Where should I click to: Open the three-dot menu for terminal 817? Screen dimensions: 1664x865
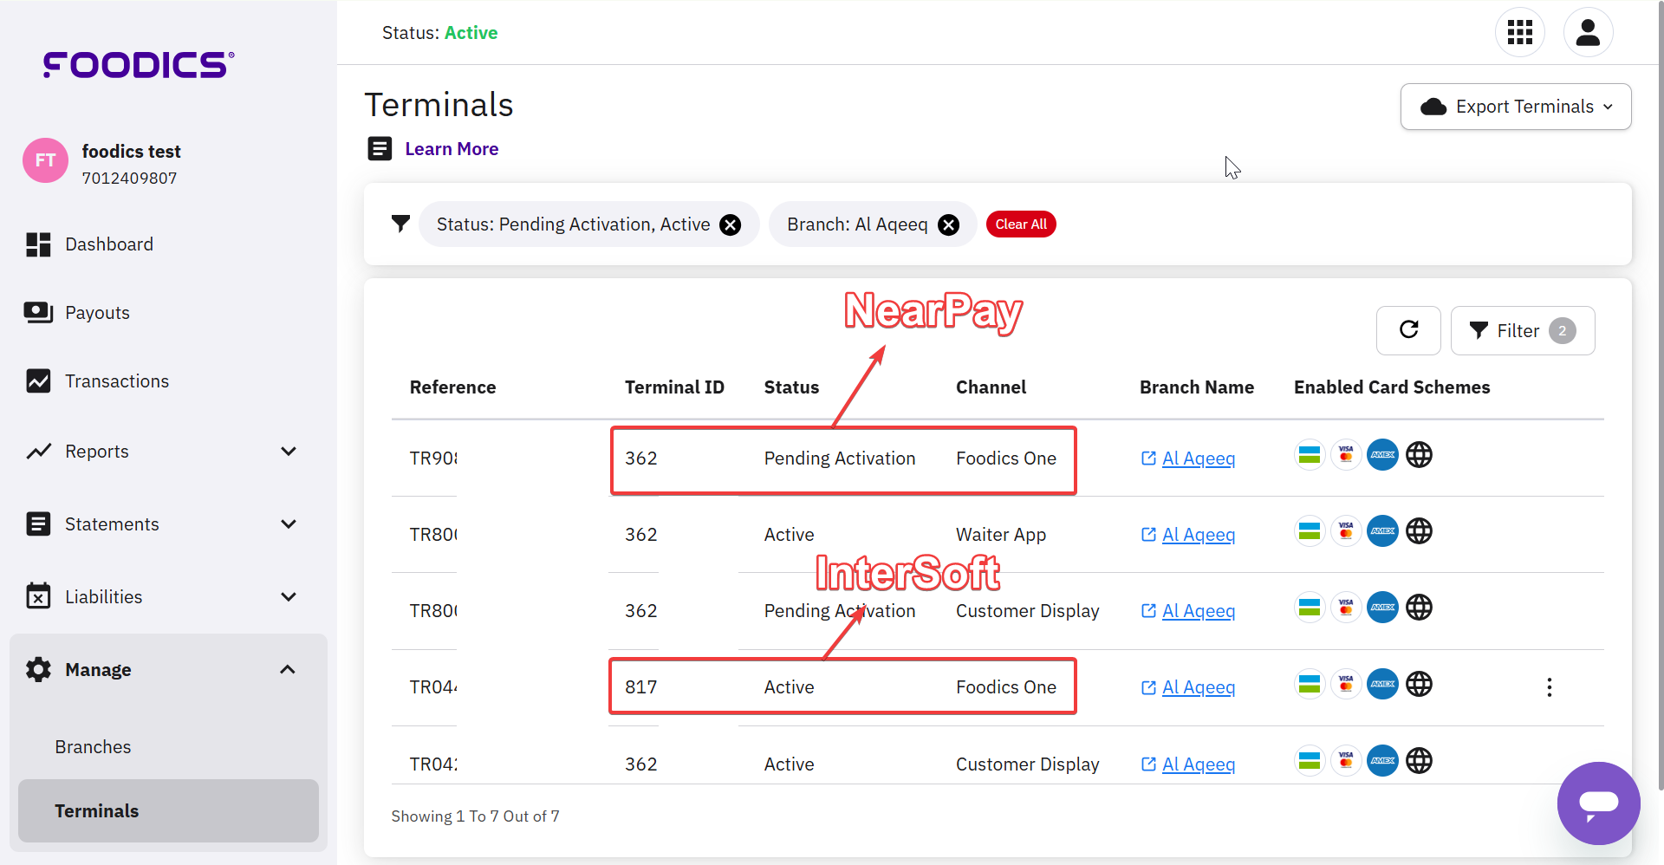(1550, 687)
